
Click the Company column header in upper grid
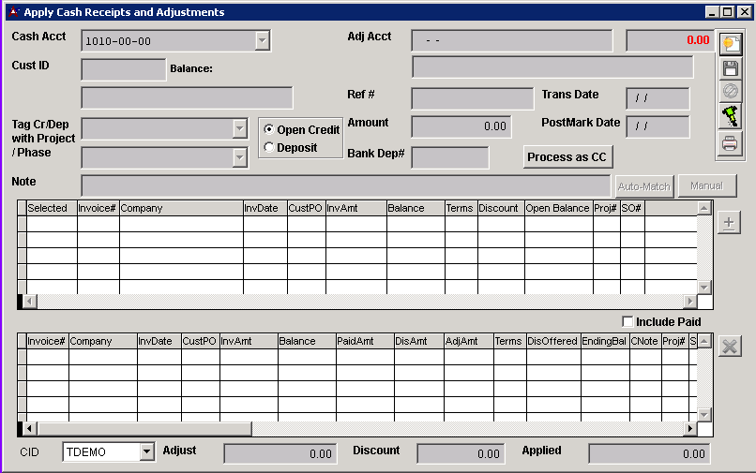point(180,208)
